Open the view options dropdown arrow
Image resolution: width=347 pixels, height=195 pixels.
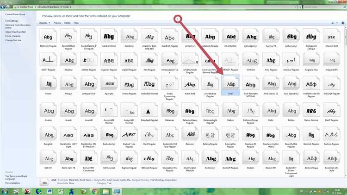[x=337, y=23]
